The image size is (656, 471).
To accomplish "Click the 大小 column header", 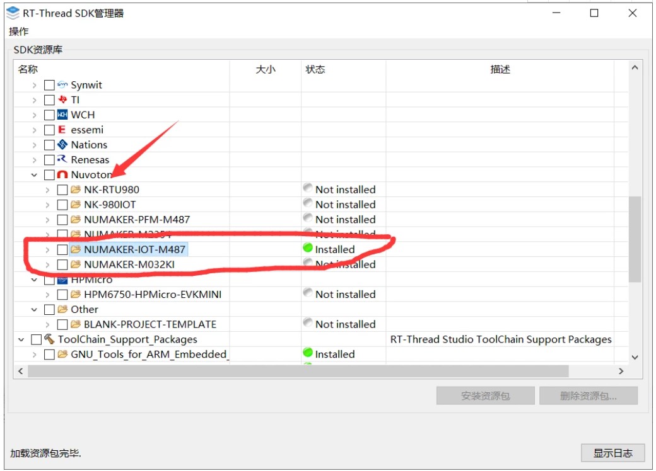I will (x=266, y=69).
